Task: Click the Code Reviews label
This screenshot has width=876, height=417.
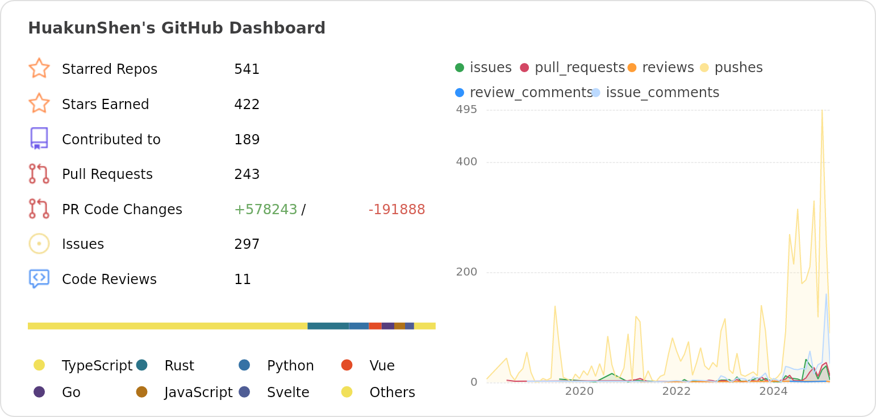Action: tap(109, 280)
